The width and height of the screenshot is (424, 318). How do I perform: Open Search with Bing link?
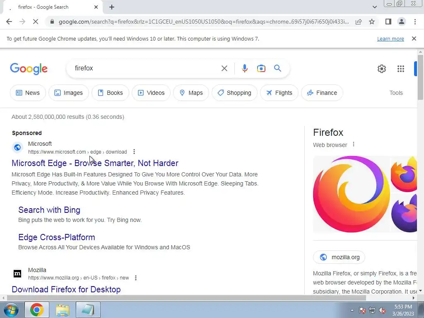[x=49, y=210]
